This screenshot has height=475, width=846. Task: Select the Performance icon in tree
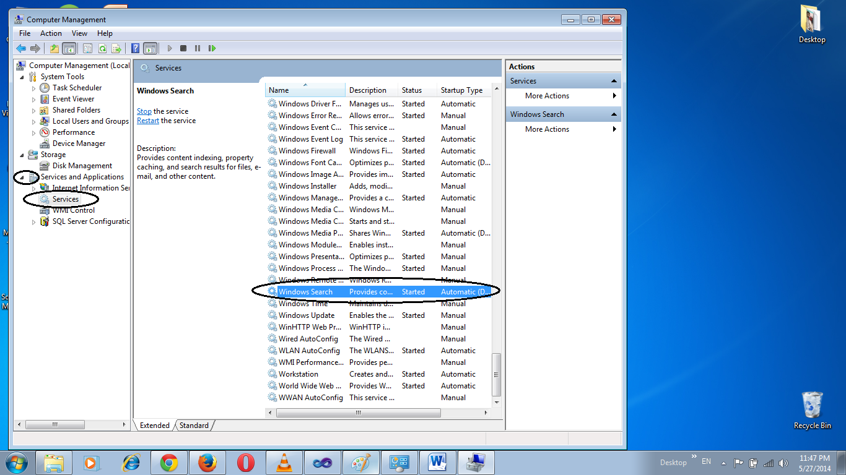(45, 132)
